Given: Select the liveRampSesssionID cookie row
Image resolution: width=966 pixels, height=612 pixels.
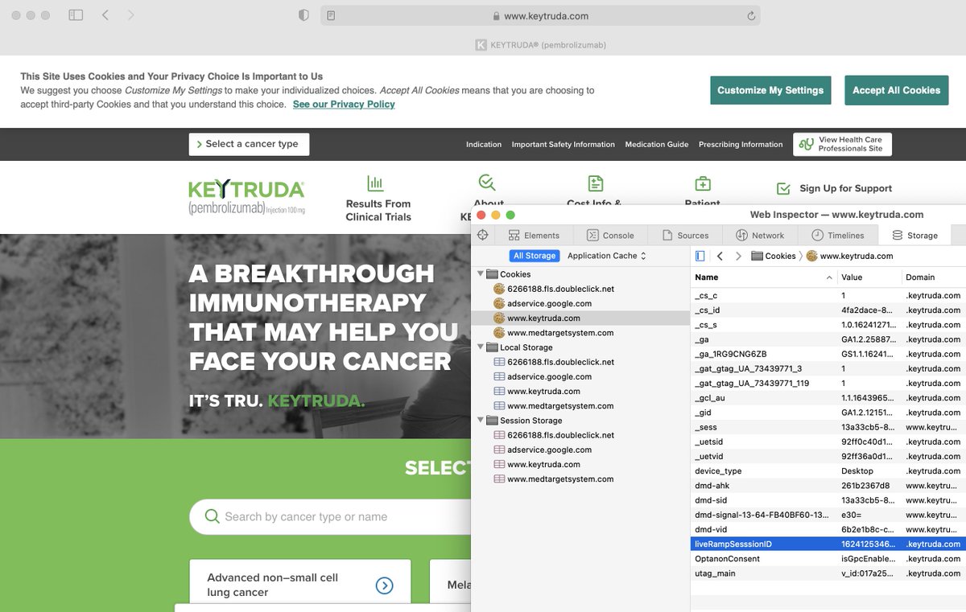Looking at the screenshot, I should coord(828,544).
